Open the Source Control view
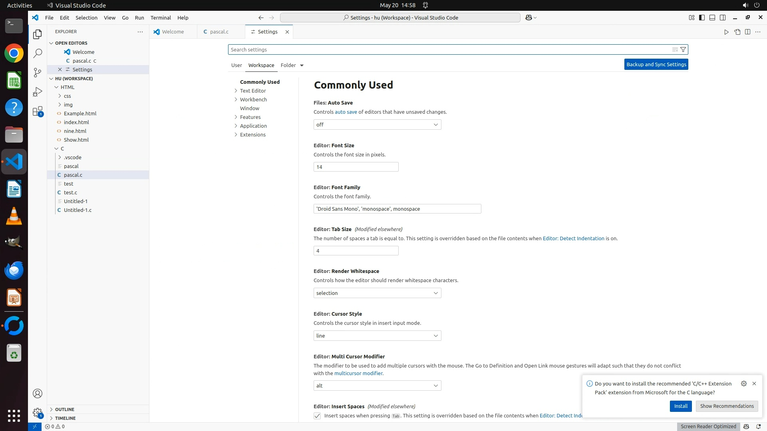This screenshot has width=767, height=431. point(38,72)
